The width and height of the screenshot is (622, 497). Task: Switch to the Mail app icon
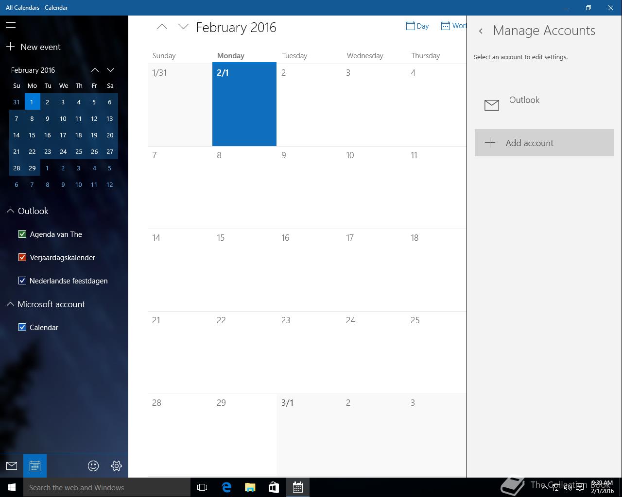tap(12, 466)
